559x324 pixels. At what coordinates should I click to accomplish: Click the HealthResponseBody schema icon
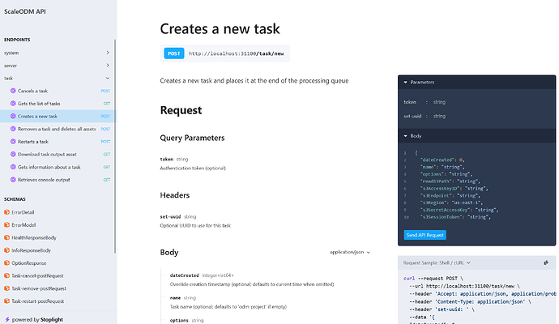coord(6,237)
